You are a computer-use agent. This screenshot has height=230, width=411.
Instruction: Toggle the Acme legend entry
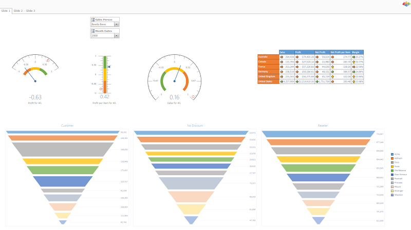click(x=396, y=154)
